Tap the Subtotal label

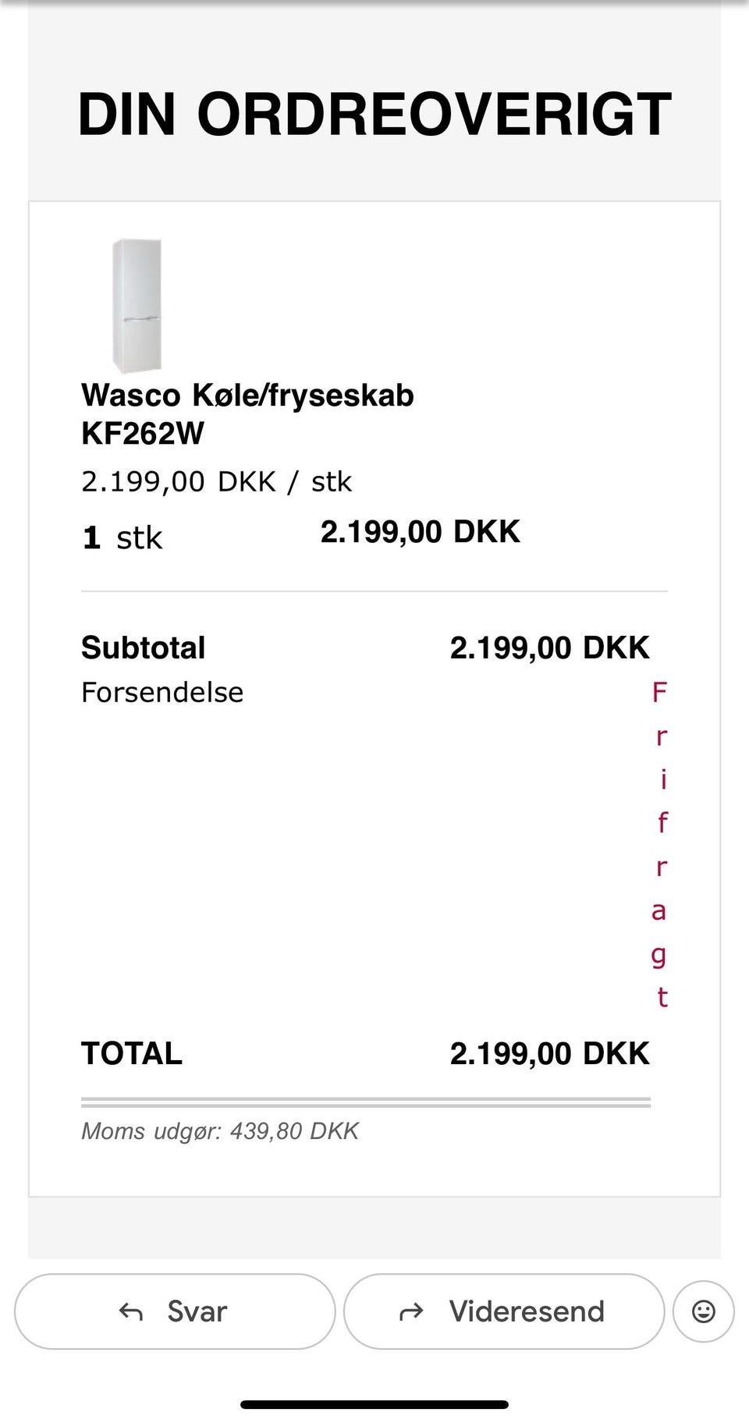coord(144,648)
